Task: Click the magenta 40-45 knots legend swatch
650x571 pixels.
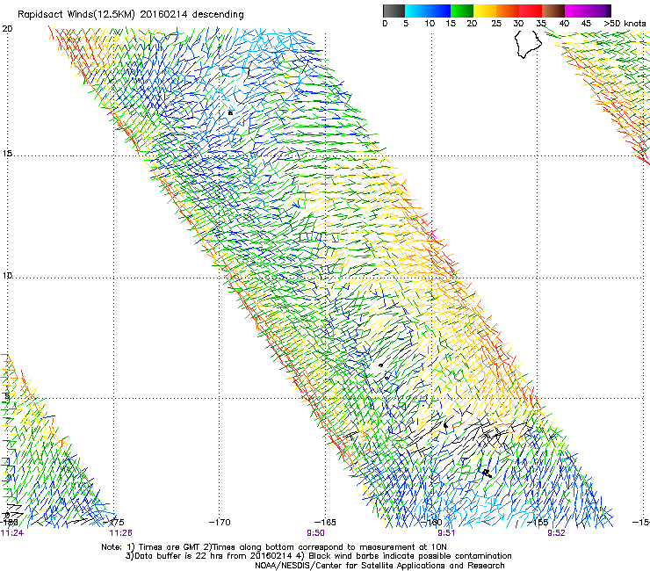Action: 576,11
